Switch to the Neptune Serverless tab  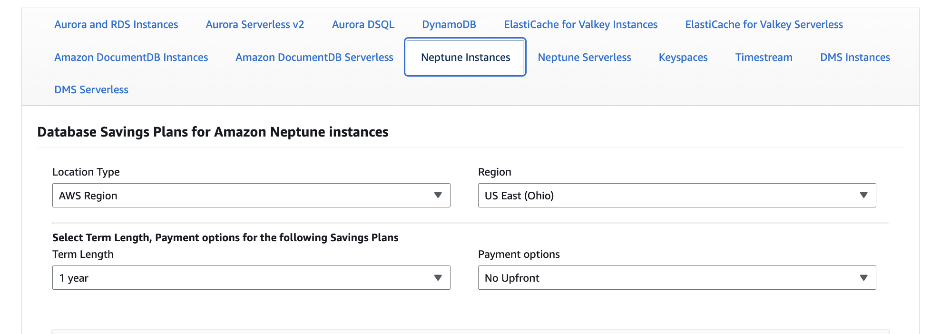point(584,58)
